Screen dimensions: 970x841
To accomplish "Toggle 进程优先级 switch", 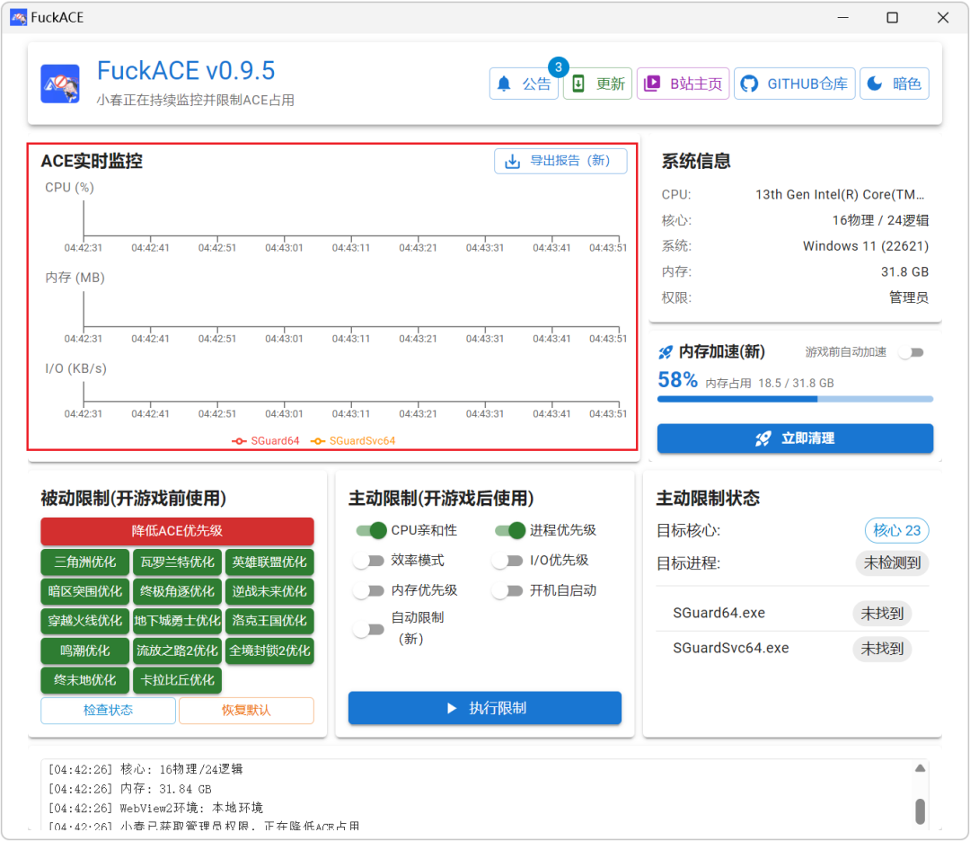I will (510, 530).
